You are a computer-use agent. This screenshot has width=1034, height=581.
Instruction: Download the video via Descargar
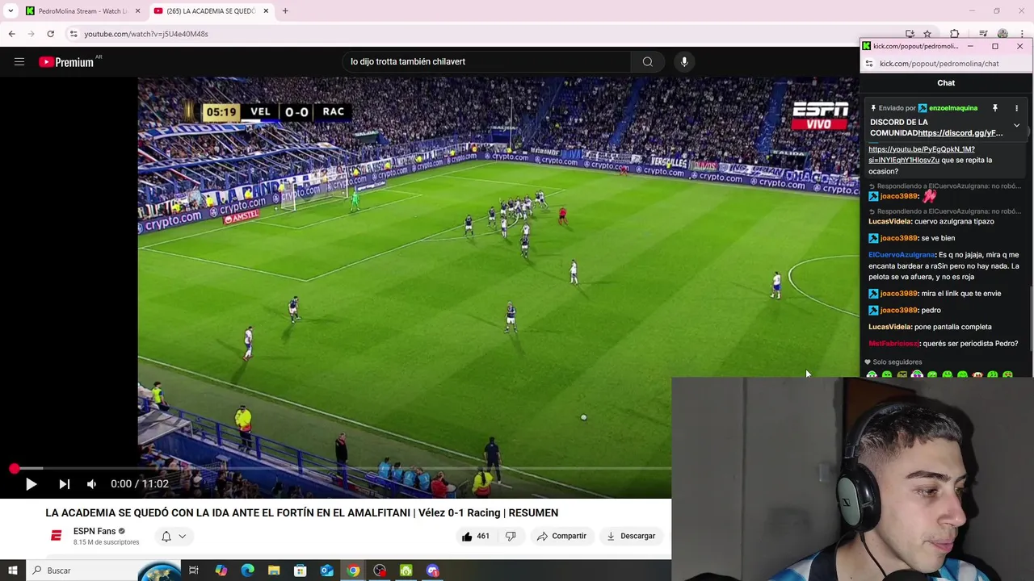[x=631, y=536]
